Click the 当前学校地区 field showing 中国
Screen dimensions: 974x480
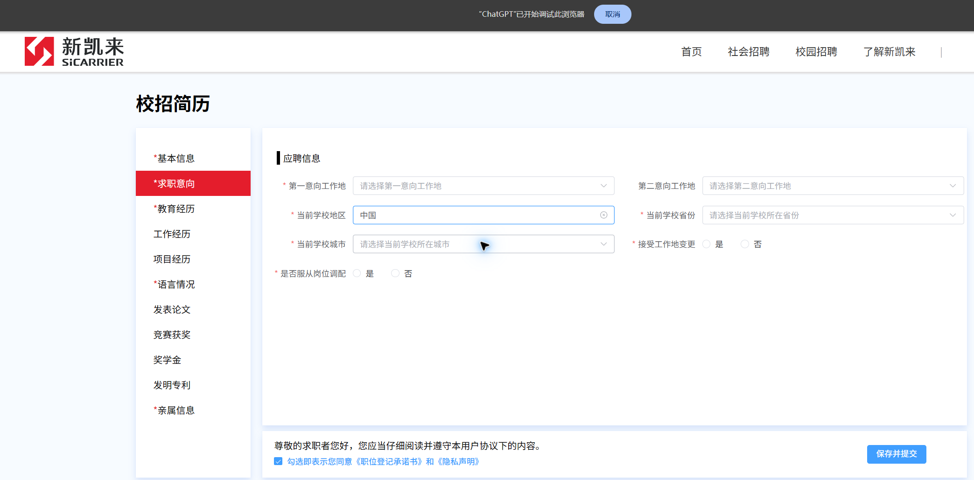tap(483, 215)
